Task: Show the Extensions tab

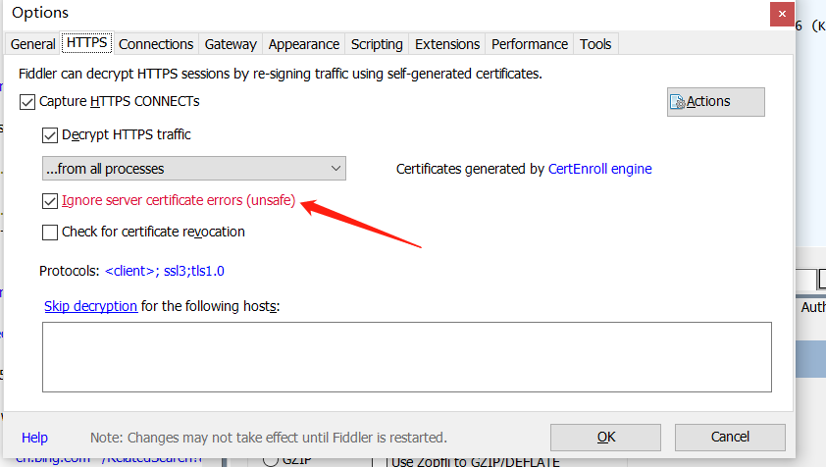Action: coord(447,44)
